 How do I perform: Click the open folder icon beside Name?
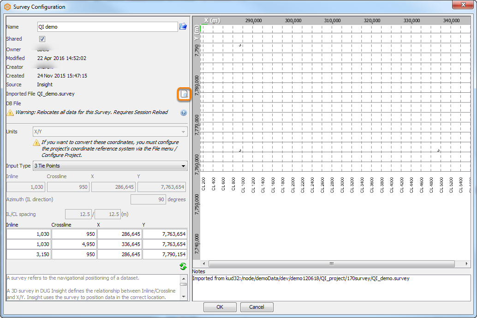tap(183, 26)
